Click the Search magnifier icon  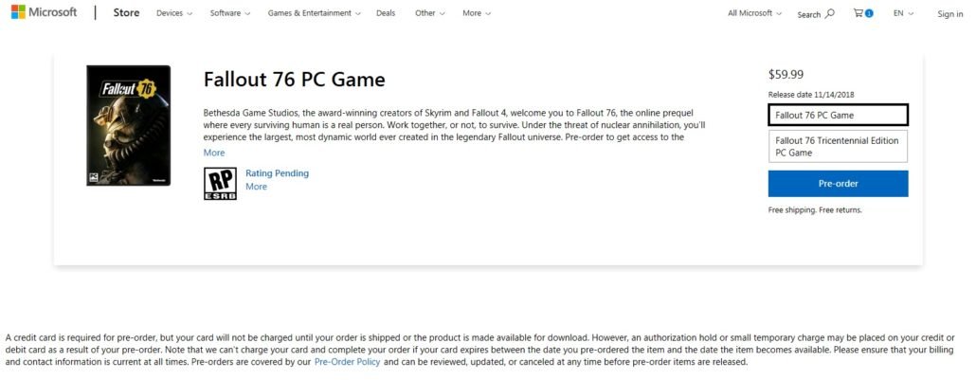(x=830, y=13)
